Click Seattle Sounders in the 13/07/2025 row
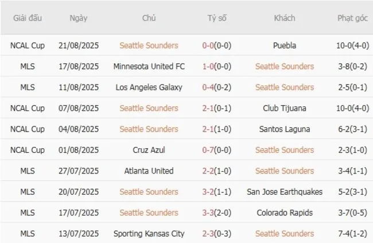Viewport: 373px width, 243px height. pos(285,233)
